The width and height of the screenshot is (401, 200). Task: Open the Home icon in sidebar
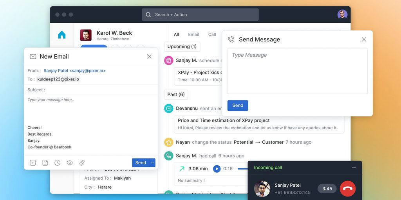(x=61, y=35)
